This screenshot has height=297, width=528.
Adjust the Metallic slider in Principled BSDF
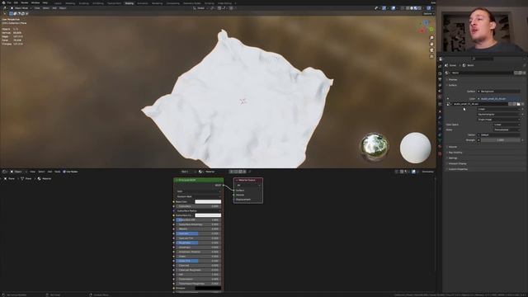point(198,229)
